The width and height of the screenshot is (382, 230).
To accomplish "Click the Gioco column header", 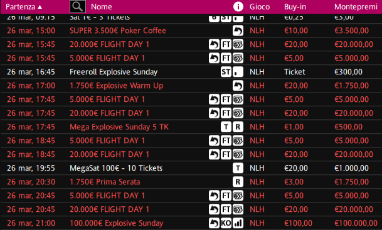I will 260,6.
